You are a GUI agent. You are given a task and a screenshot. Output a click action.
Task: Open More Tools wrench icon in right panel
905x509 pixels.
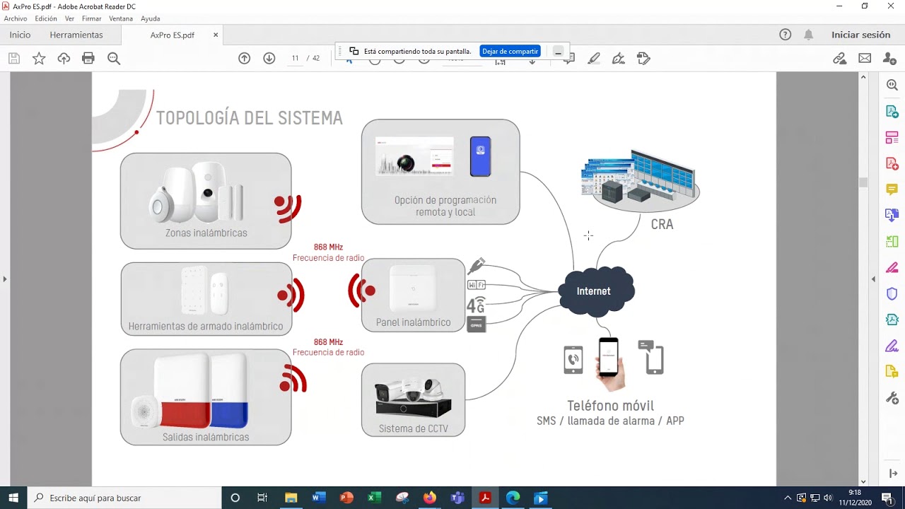click(x=892, y=398)
